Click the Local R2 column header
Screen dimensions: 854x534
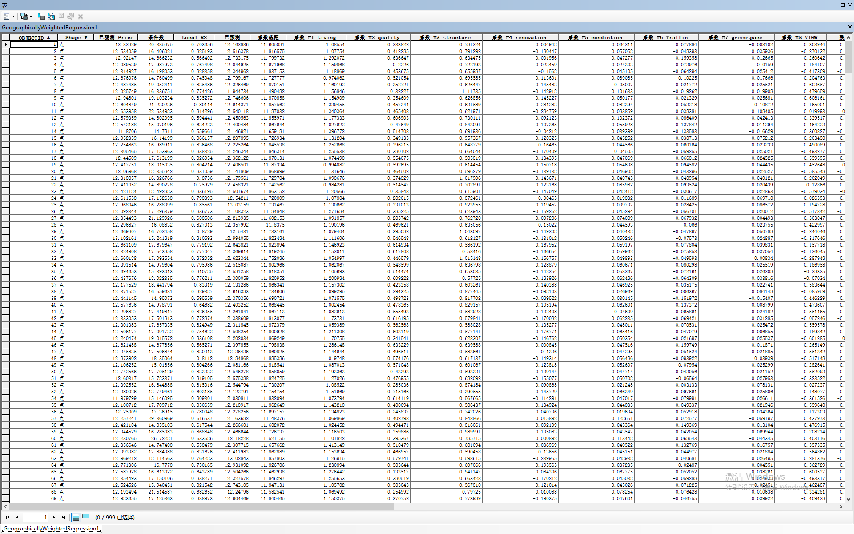click(194, 37)
